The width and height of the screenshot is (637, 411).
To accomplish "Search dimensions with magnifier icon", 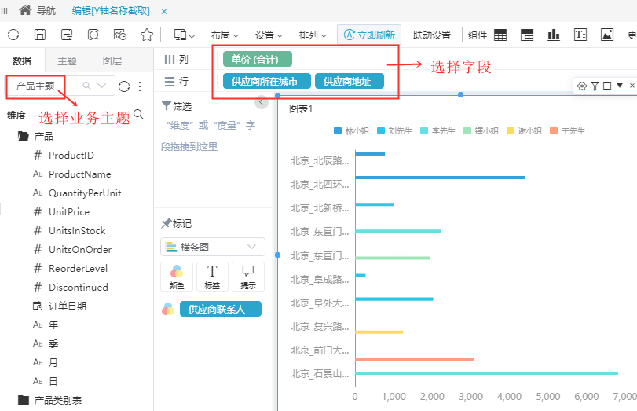I will [x=138, y=115].
